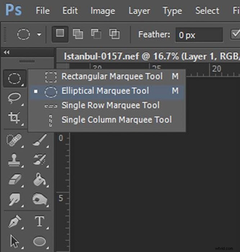
Task: Pick Elliptical Marquee Tool from flyout
Action: pos(107,91)
